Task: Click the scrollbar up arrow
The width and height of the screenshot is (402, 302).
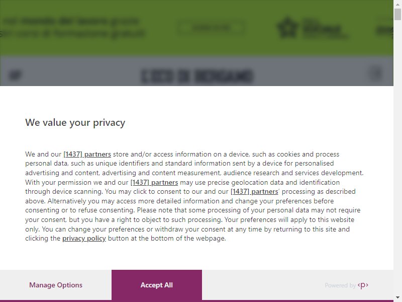Action: pos(397,4)
